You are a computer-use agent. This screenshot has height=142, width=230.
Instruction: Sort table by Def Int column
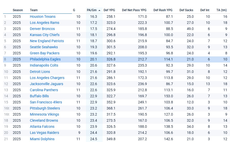(x=205, y=10)
